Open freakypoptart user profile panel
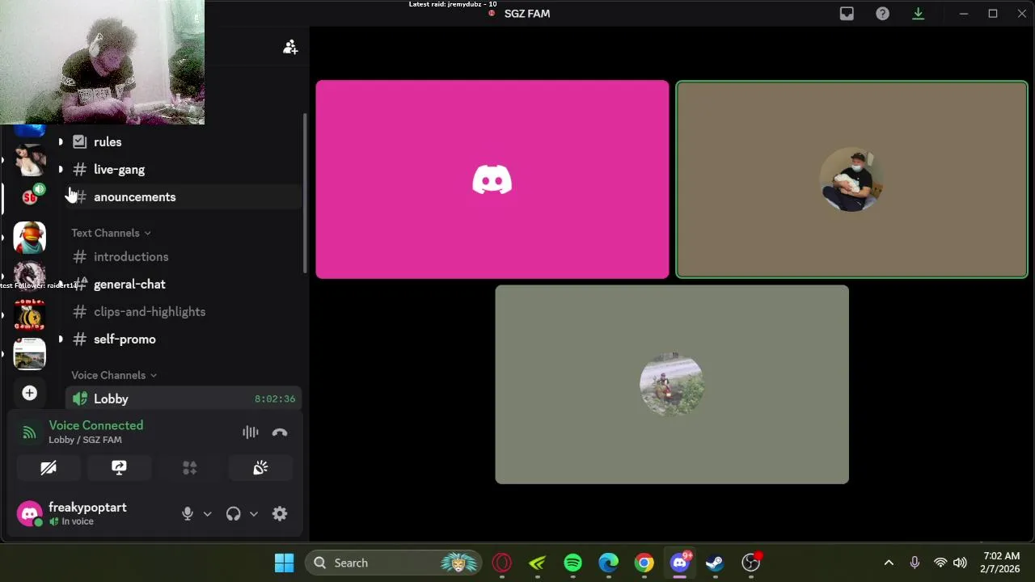 click(x=87, y=514)
